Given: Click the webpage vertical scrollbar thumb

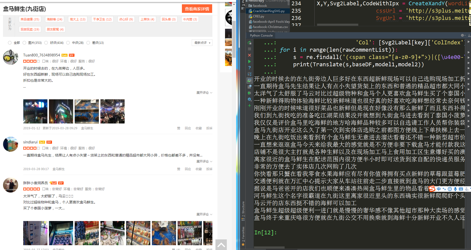Looking at the screenshot, I should 234,39.
